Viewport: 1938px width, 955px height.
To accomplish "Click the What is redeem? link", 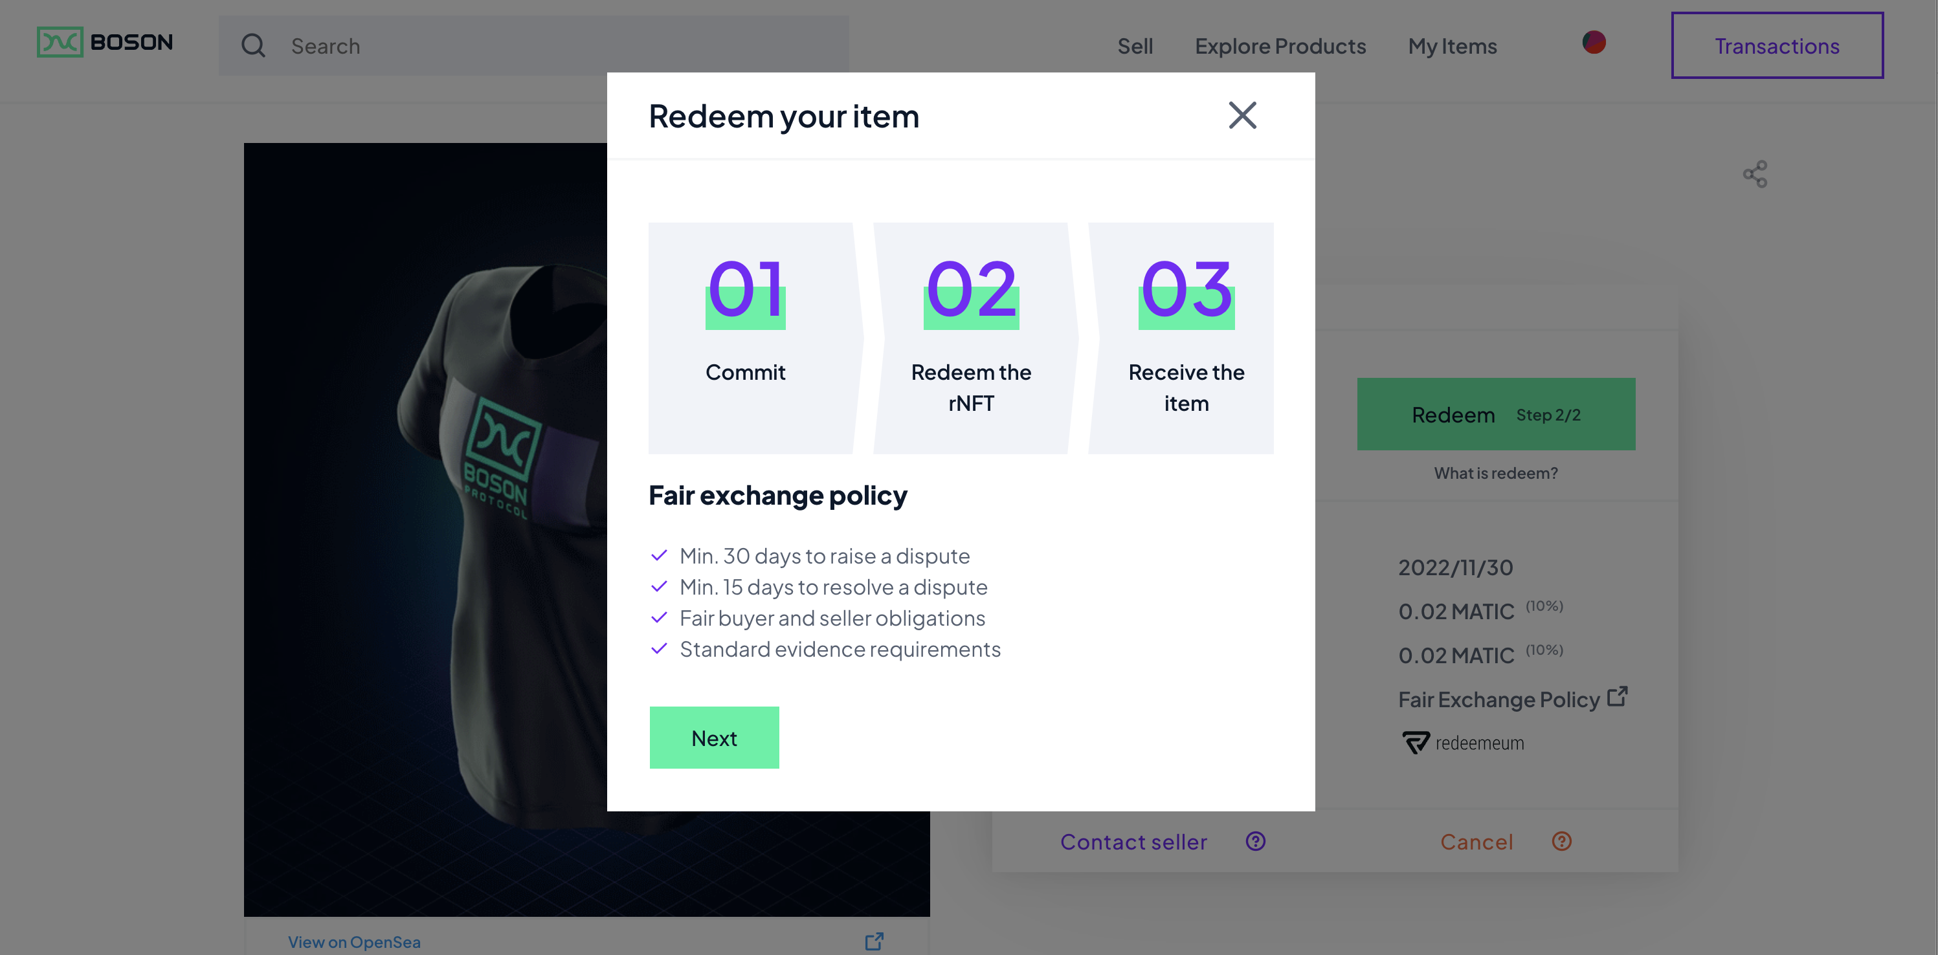I will pos(1496,473).
